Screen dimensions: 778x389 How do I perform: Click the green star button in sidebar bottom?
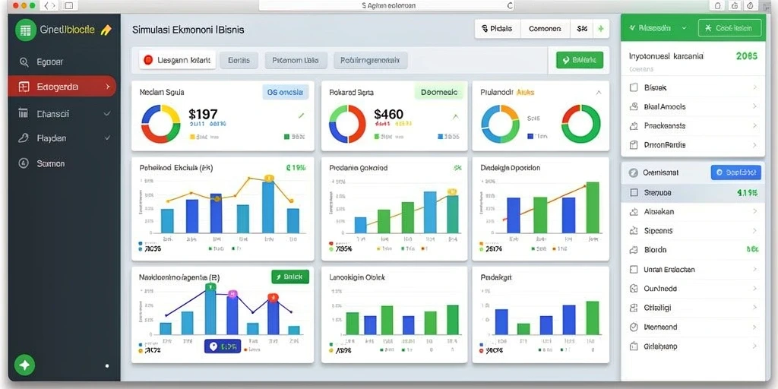click(25, 365)
